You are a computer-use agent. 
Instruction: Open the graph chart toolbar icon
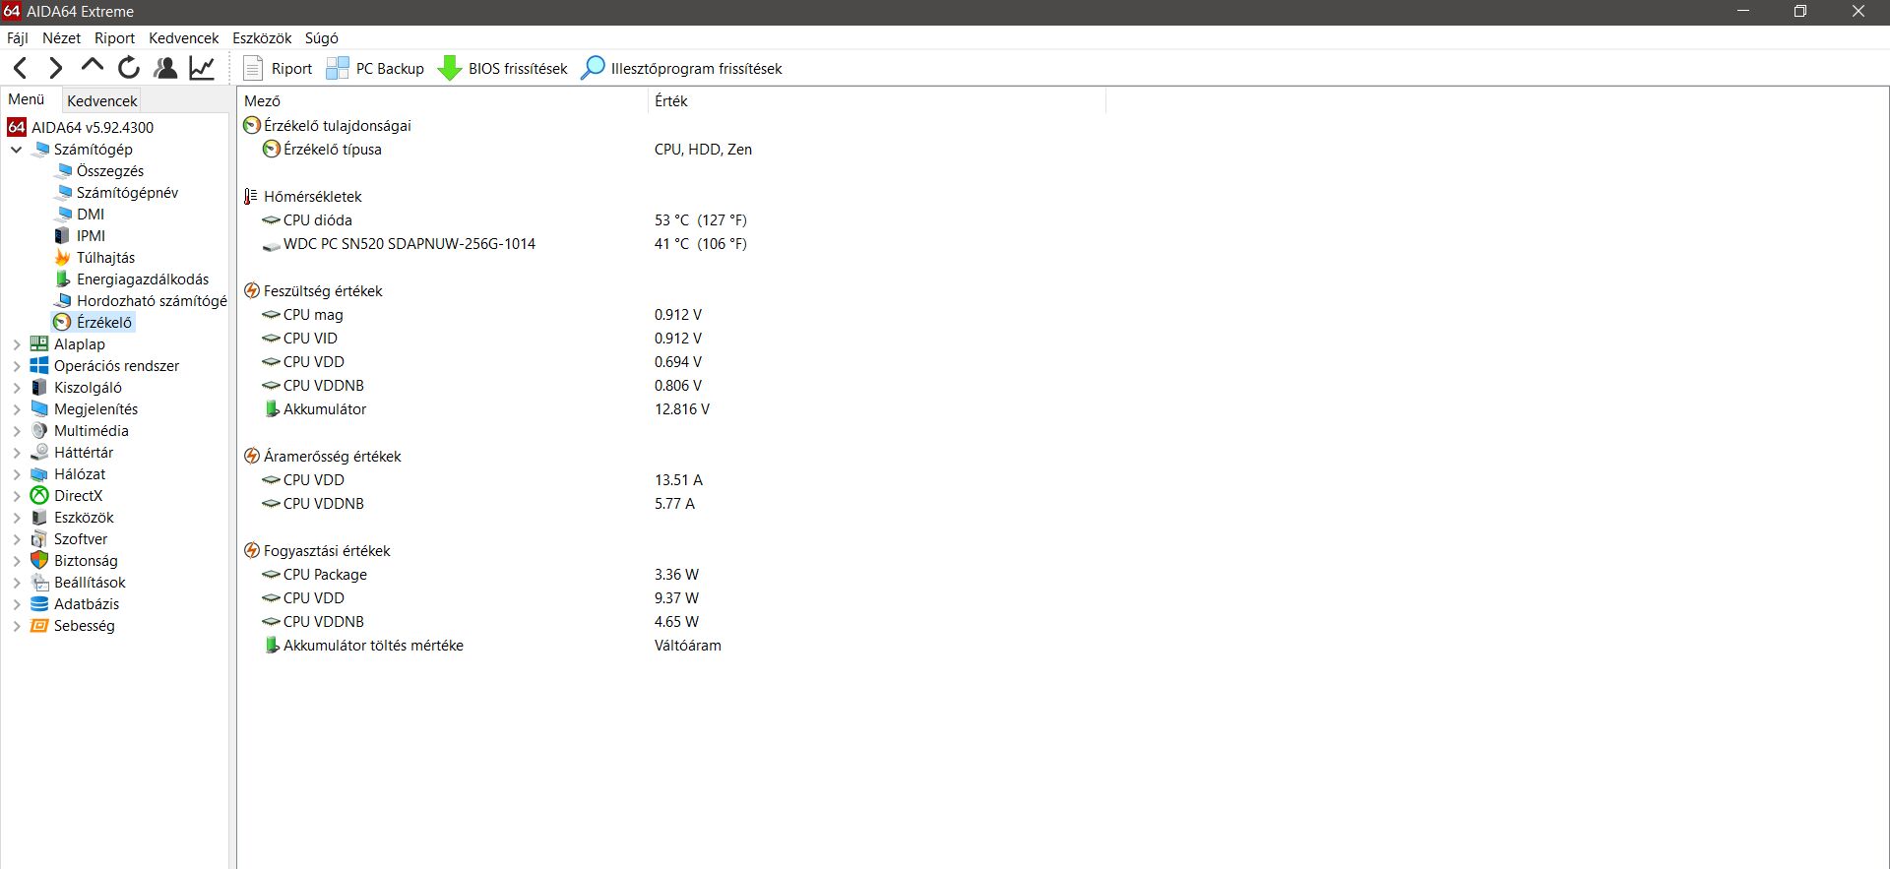[x=202, y=68]
